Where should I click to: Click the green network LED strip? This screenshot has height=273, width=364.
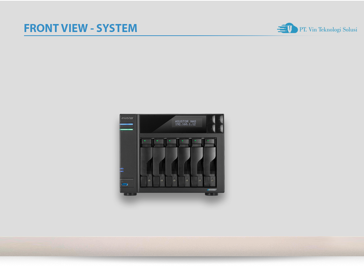(126, 130)
